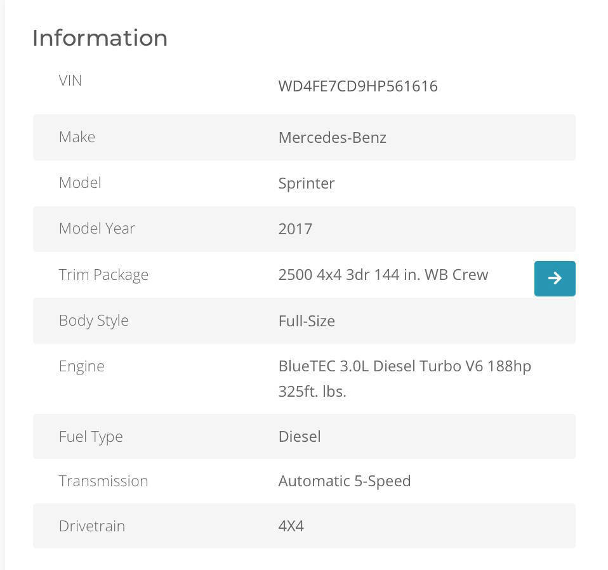Select the Model label on the left
Screen dimensions: 608x570
point(80,183)
